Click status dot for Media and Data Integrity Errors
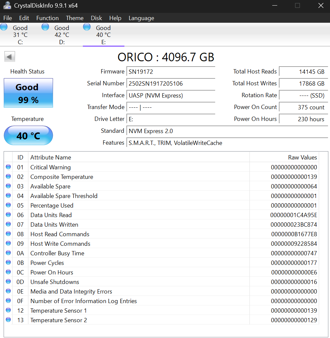Image resolution: width=330 pixels, height=338 pixels. (8, 291)
